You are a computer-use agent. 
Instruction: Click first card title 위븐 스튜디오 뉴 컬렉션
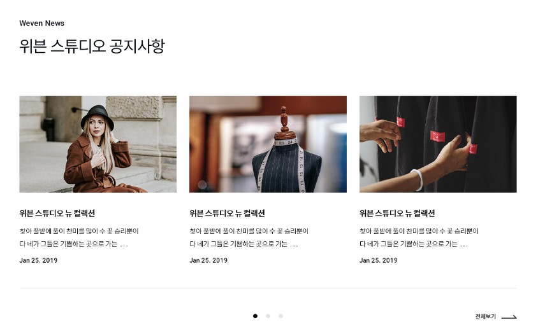click(57, 213)
